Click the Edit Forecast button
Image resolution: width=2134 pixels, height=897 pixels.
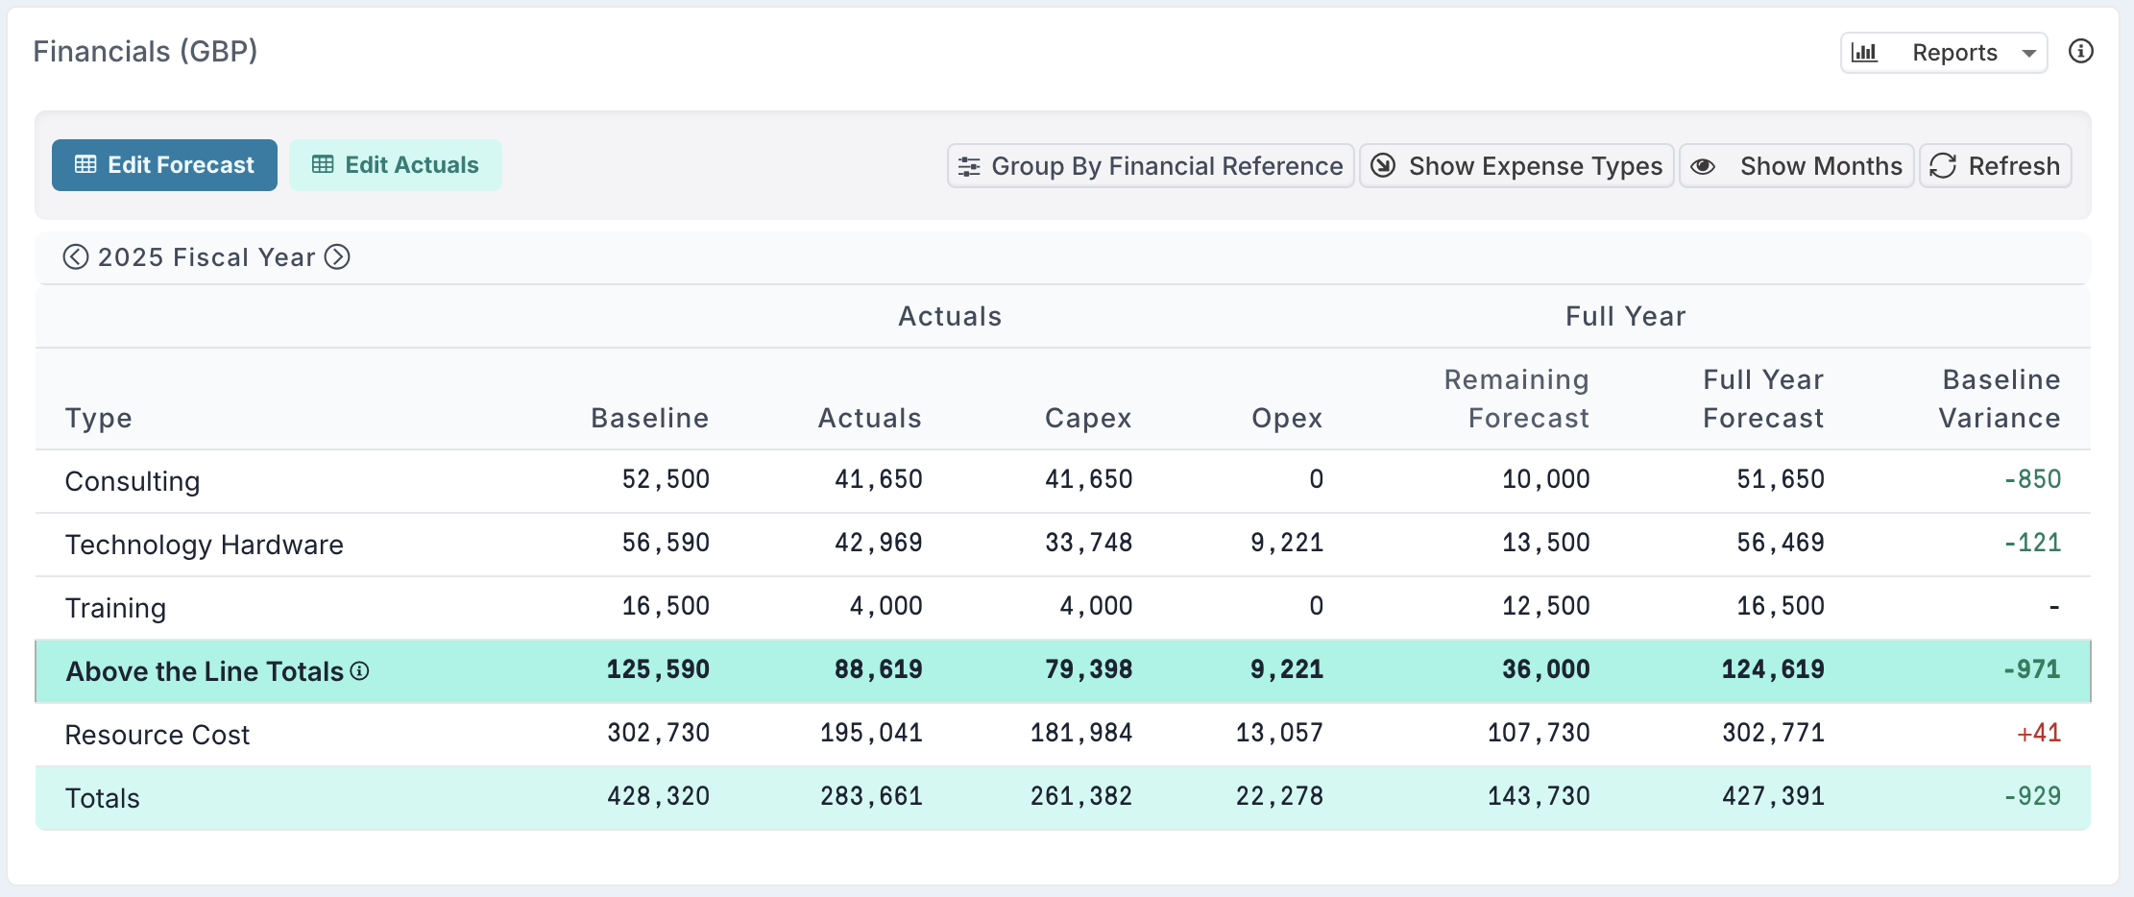164,165
